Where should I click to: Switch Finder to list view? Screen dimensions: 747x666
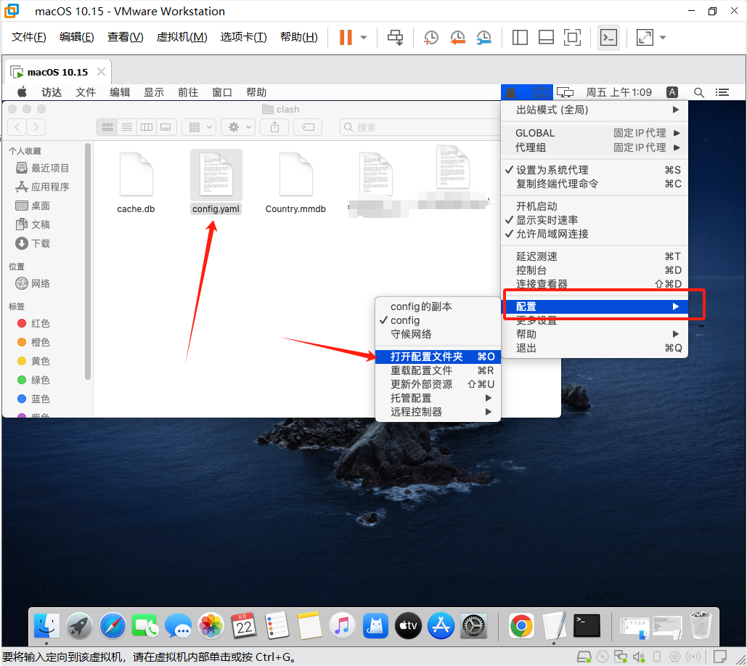coord(127,127)
